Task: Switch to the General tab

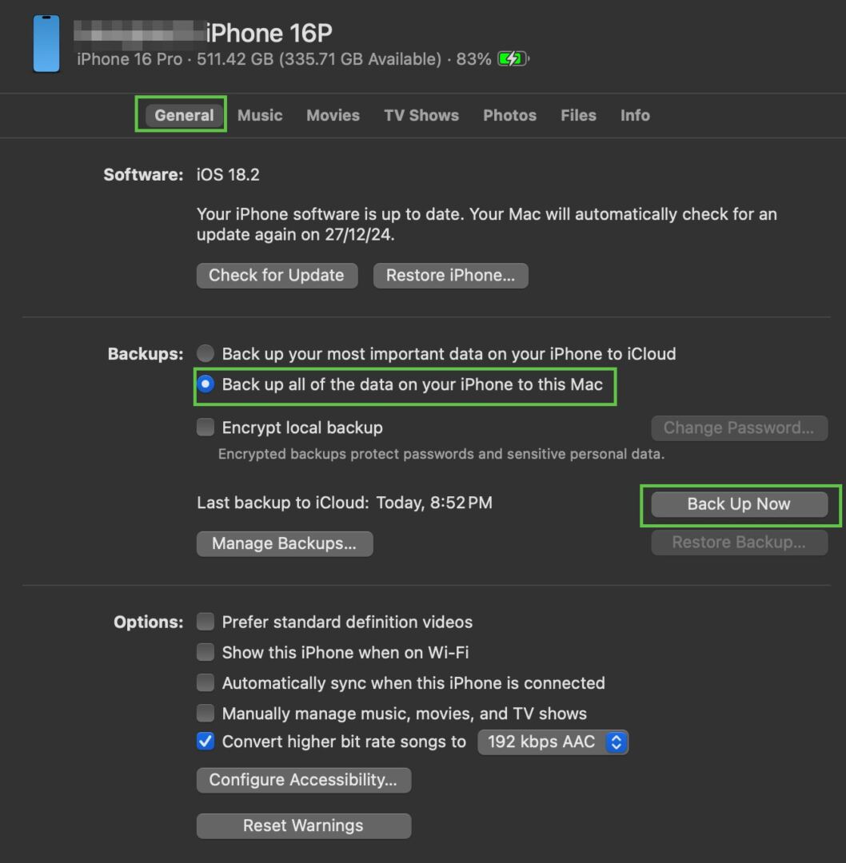Action: pyautogui.click(x=184, y=115)
